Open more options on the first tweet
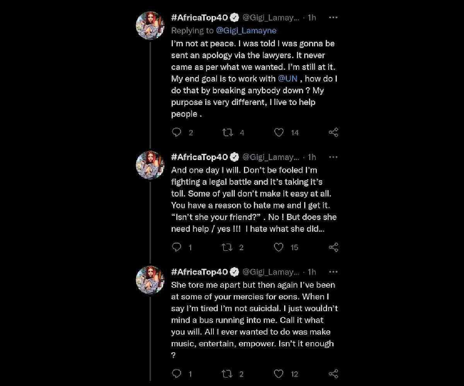464x386 pixels. (x=333, y=18)
